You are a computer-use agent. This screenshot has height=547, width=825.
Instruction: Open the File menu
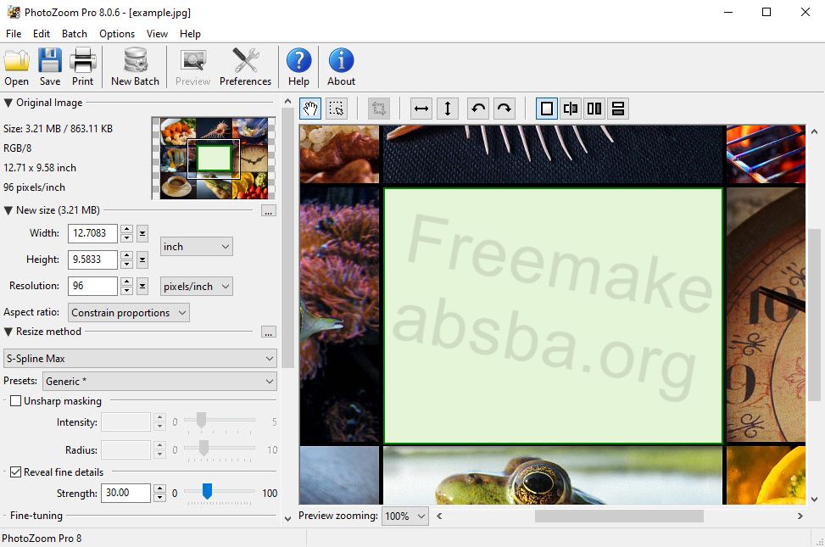14,34
